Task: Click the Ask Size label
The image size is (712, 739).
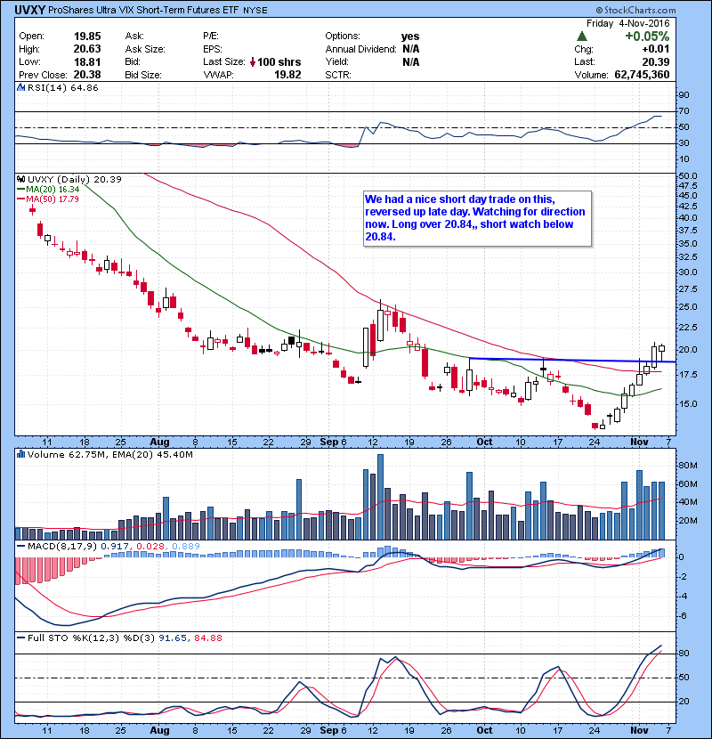Action: 145,49
